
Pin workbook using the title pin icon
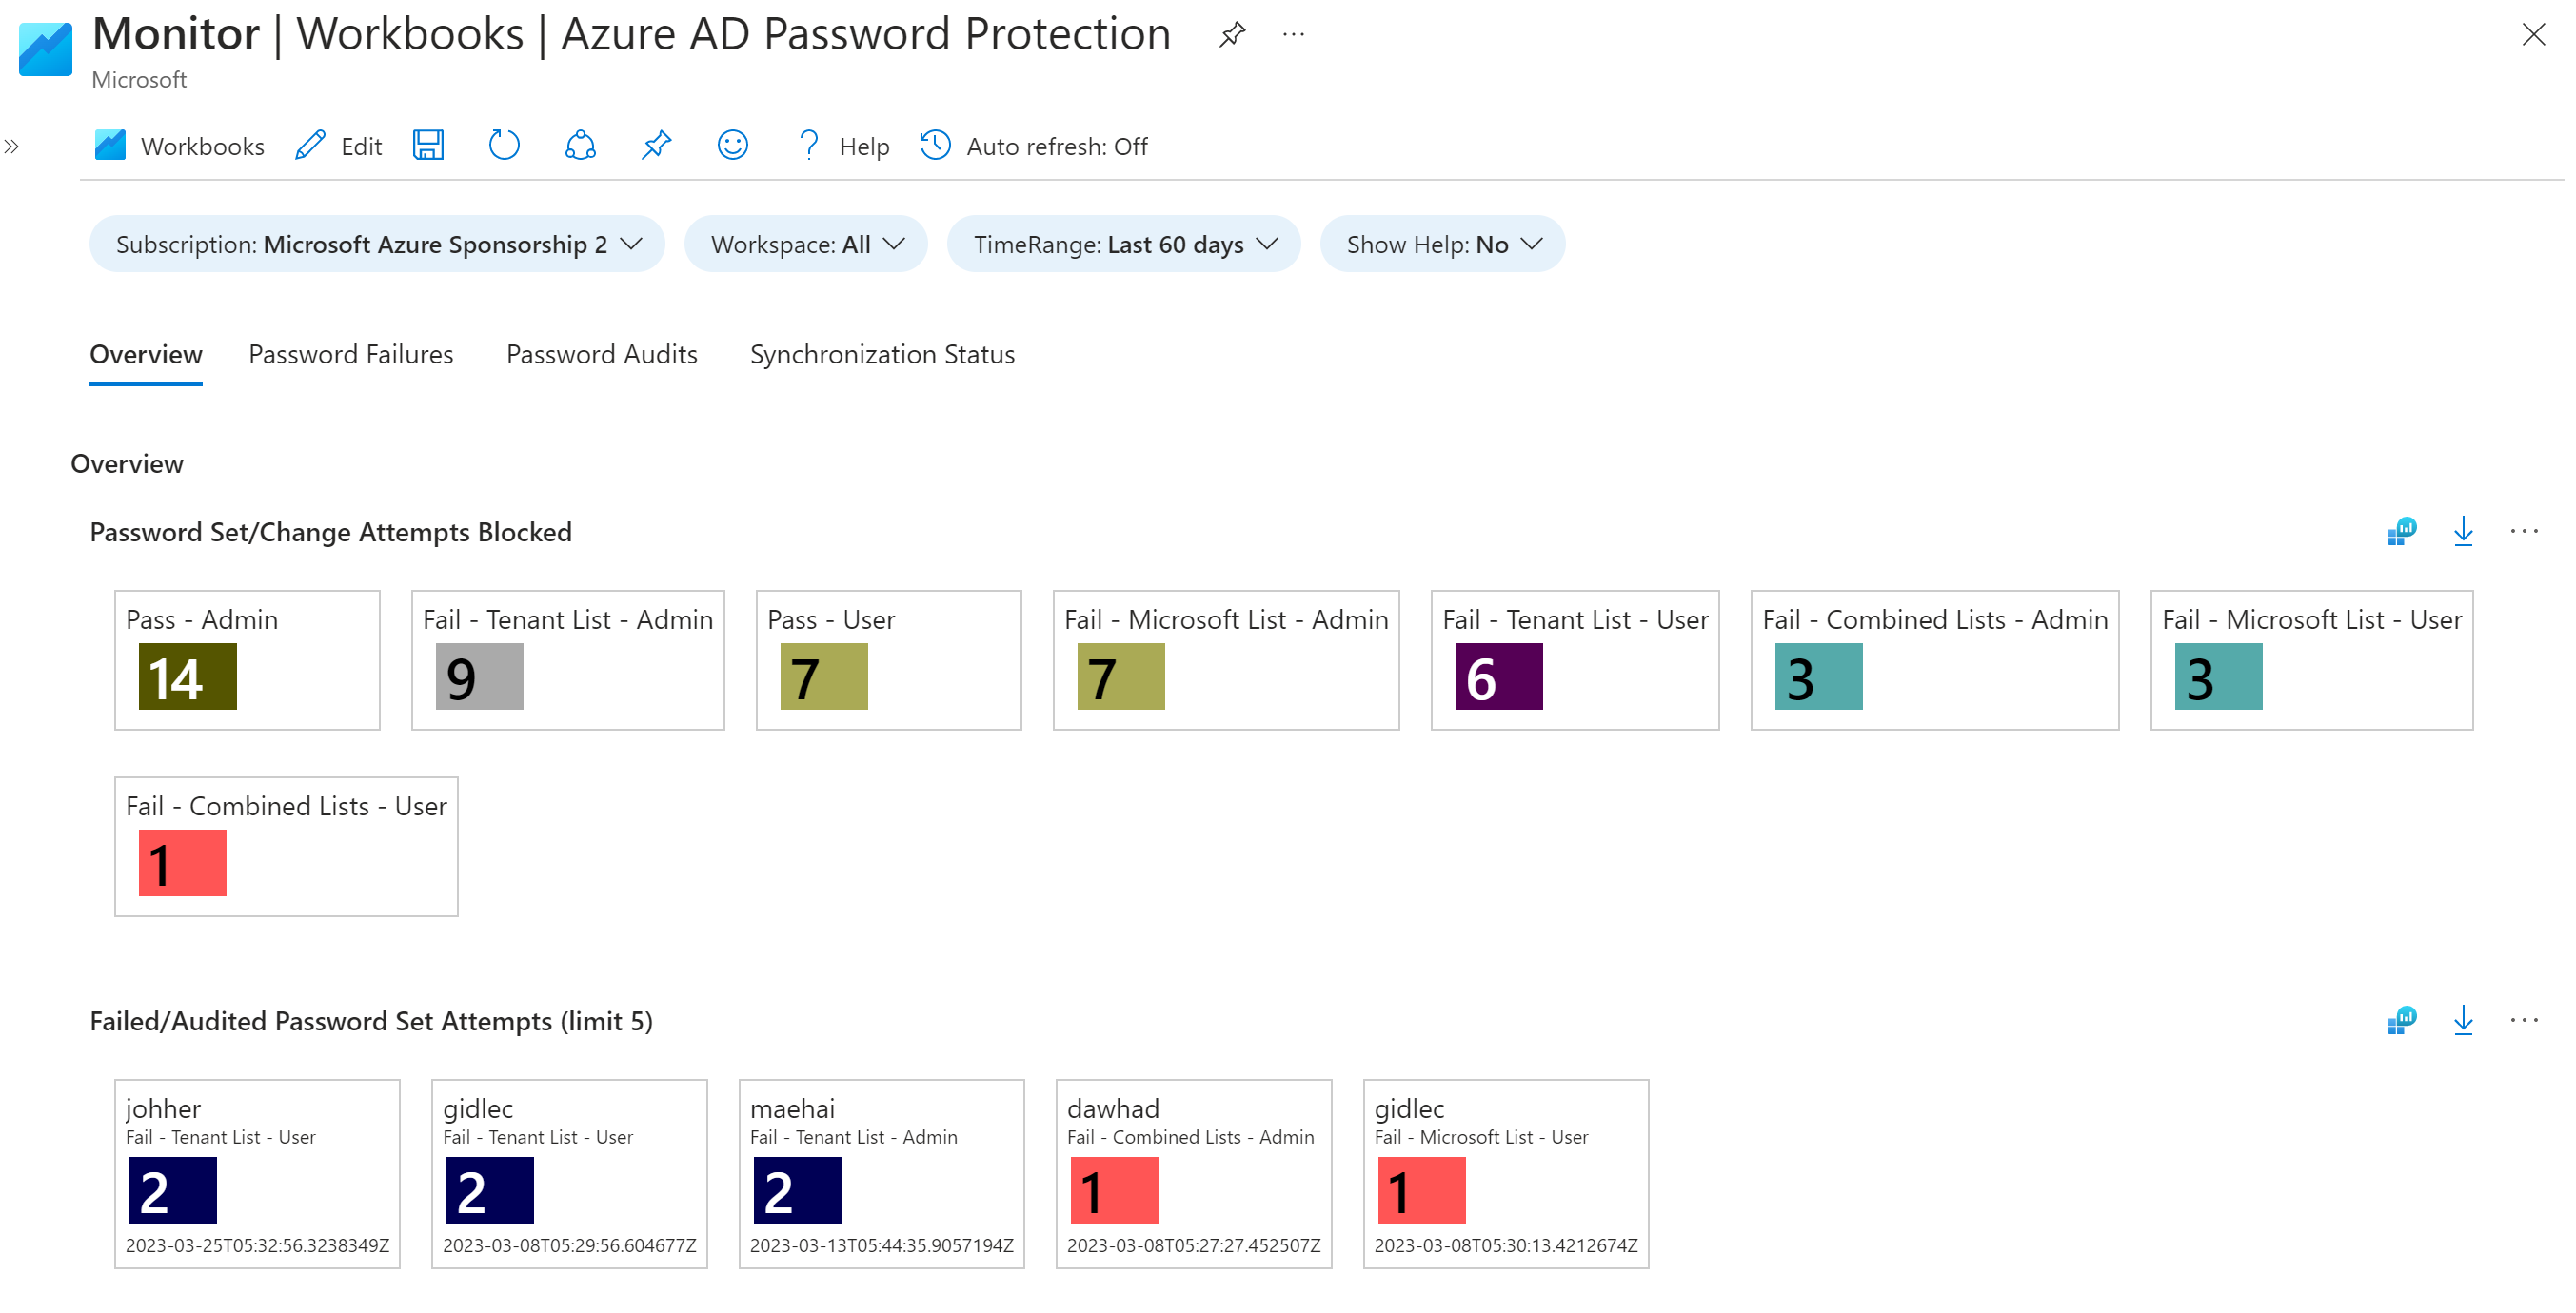[1232, 35]
